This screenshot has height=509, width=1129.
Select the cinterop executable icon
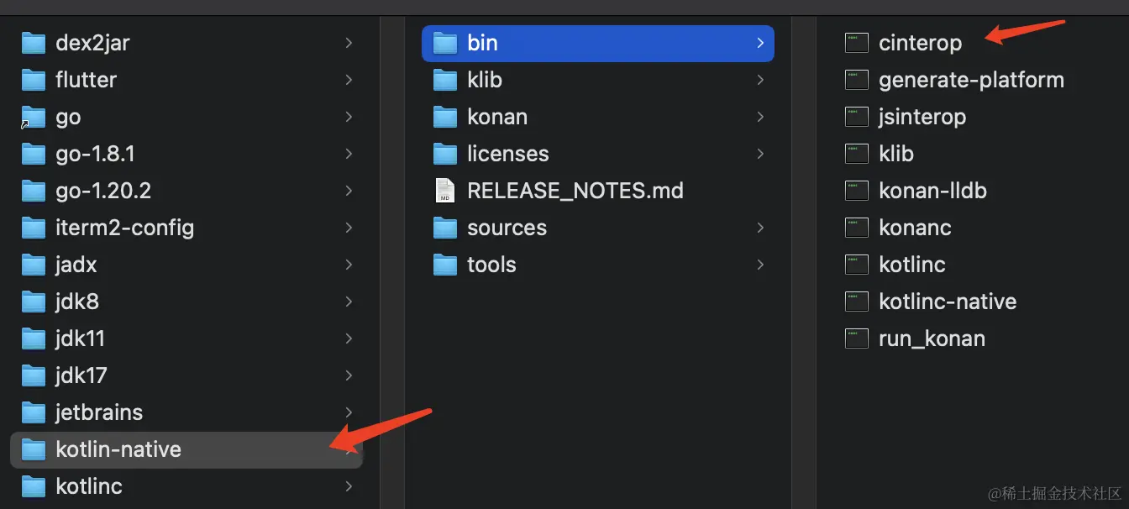(856, 43)
